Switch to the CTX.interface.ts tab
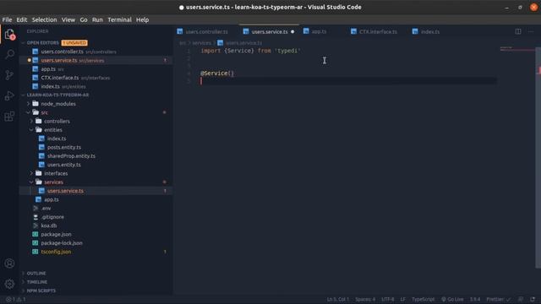 (x=378, y=32)
